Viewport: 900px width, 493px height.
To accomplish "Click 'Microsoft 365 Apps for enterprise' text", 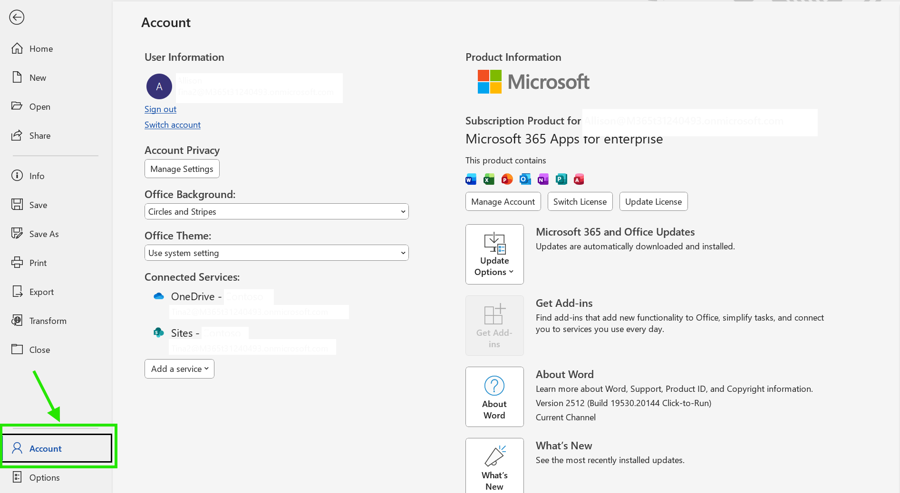I will (564, 139).
